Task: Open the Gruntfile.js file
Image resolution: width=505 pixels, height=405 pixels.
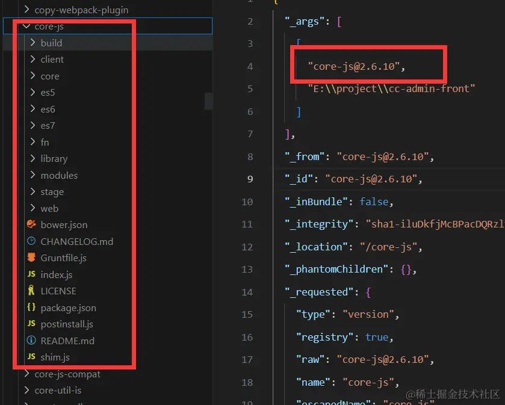Action: point(63,258)
